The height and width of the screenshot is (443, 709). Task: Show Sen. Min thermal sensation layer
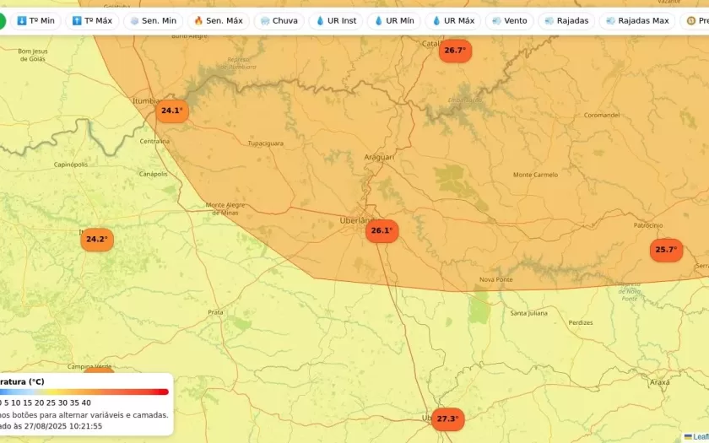pos(153,20)
